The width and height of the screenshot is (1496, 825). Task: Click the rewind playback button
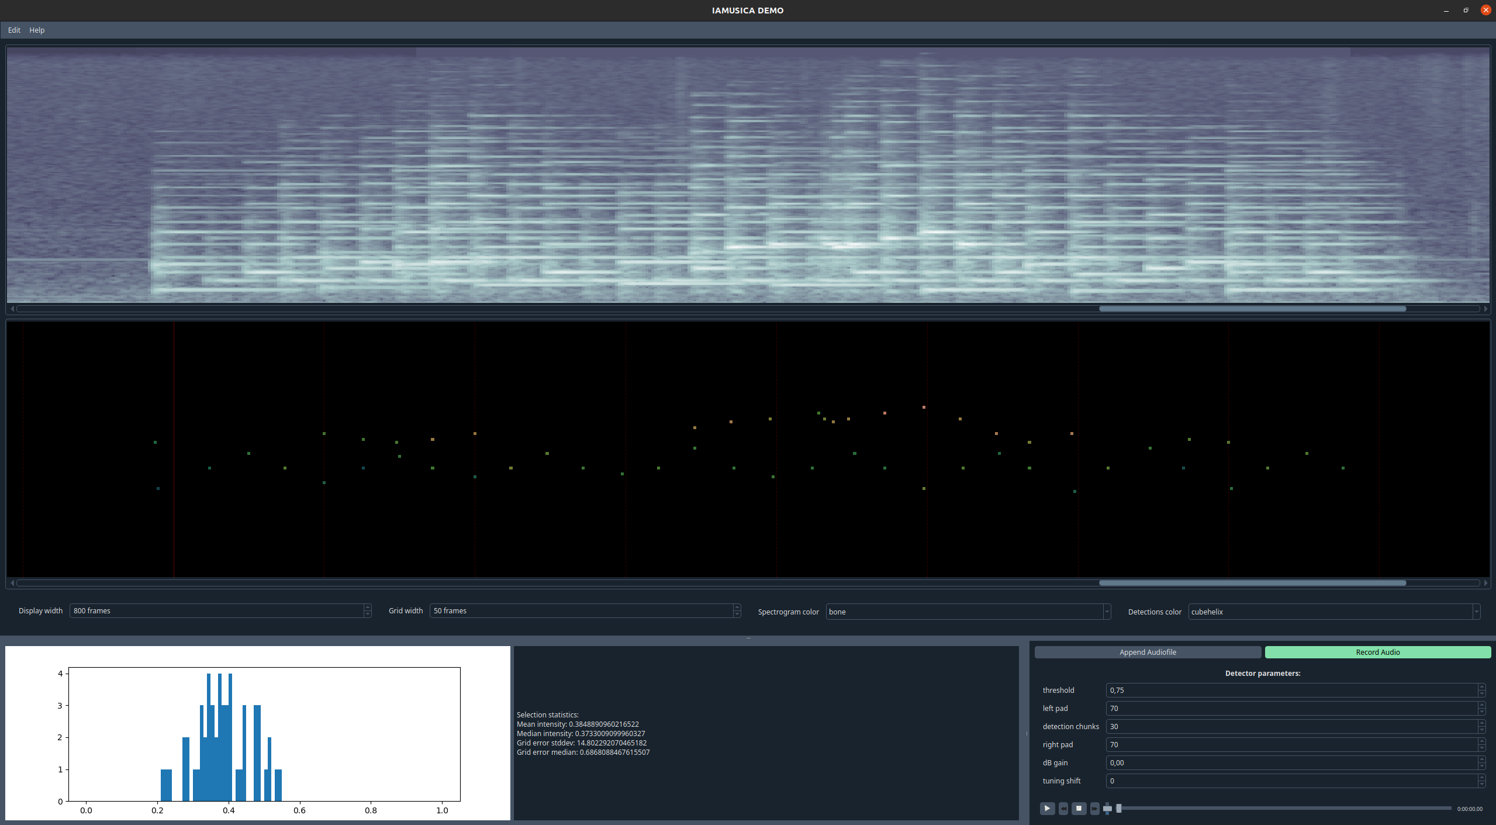point(1063,808)
